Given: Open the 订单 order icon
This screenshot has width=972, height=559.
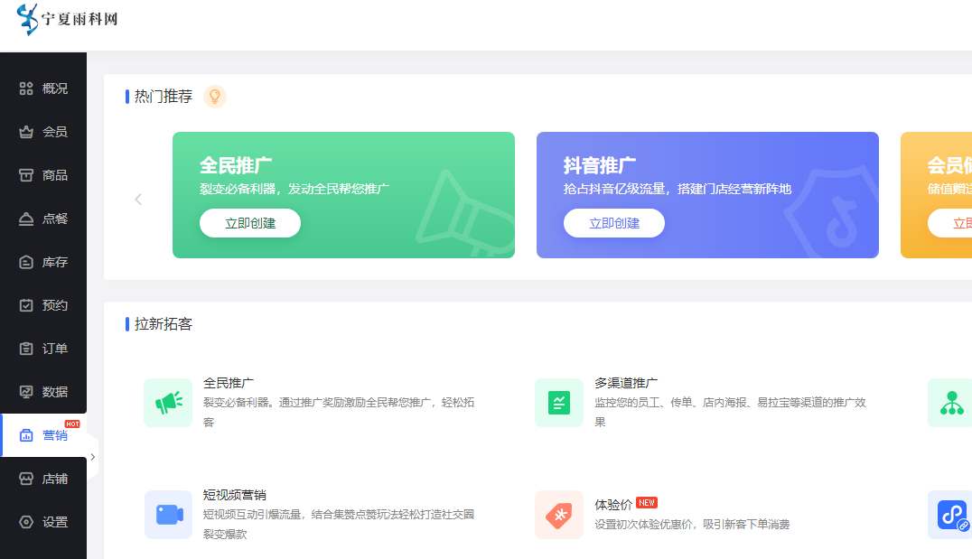Looking at the screenshot, I should point(26,349).
